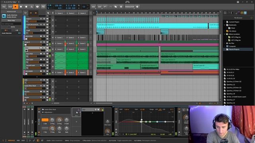255x143 pixels.
Task: Click the help question-mark icon in toolbar
Action: coord(137,7)
